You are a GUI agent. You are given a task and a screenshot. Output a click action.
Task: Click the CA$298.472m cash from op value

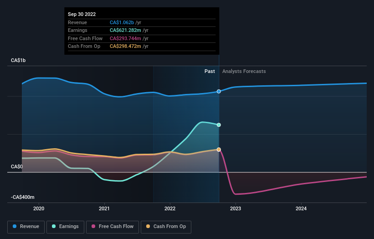click(x=125, y=47)
